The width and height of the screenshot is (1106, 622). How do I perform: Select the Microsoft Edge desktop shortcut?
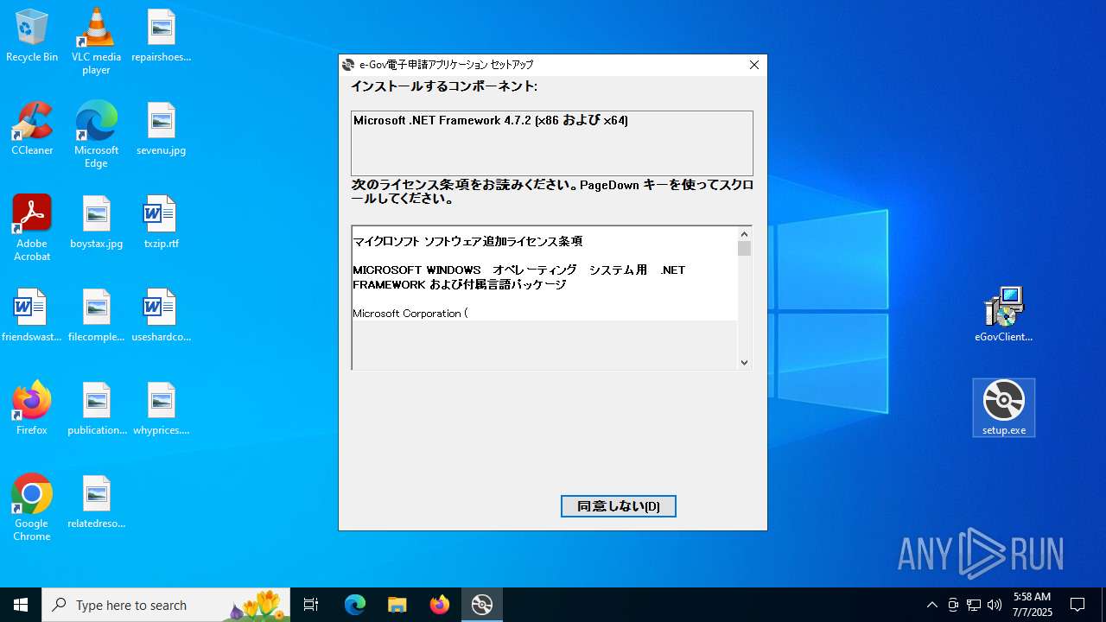[x=96, y=135]
